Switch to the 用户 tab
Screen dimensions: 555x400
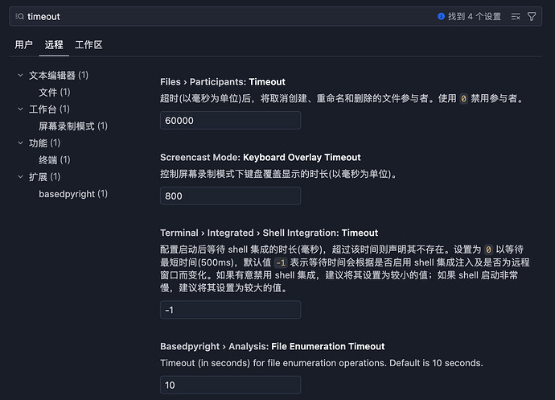[x=23, y=44]
